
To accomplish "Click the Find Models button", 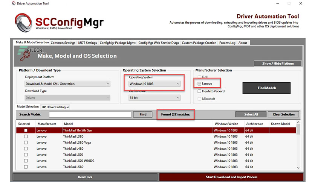I will coord(266,88).
